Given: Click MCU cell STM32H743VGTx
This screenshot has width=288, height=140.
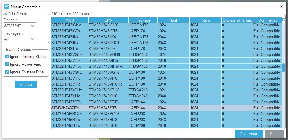Looking at the screenshot, I should pyautogui.click(x=70, y=73).
